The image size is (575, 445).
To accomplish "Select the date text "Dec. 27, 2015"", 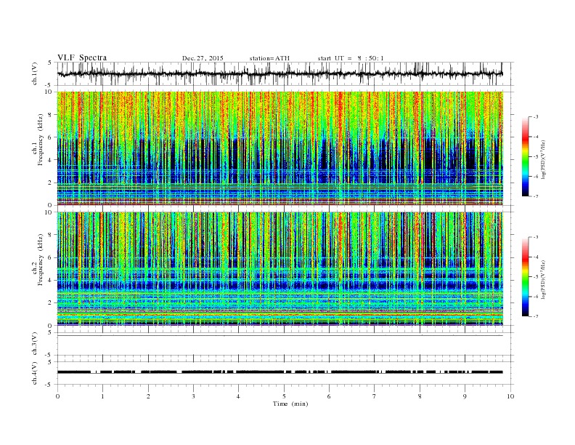I will [x=203, y=58].
